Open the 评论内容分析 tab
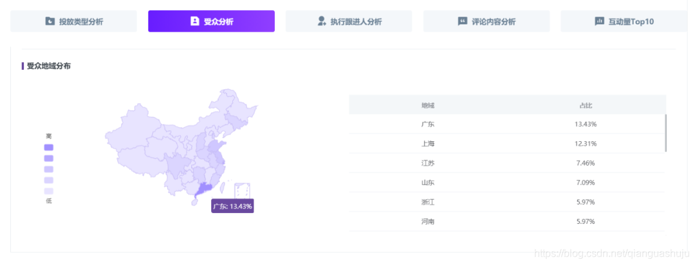 pos(486,21)
